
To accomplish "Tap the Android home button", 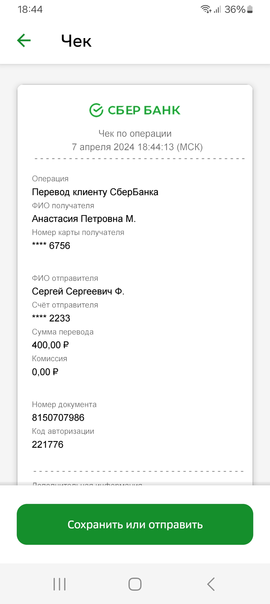I will click(x=135, y=584).
